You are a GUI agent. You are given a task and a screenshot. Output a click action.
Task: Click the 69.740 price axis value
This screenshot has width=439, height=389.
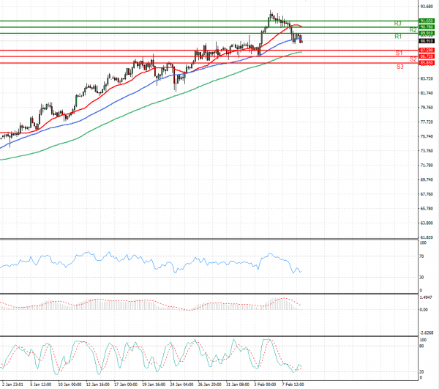pyautogui.click(x=427, y=180)
